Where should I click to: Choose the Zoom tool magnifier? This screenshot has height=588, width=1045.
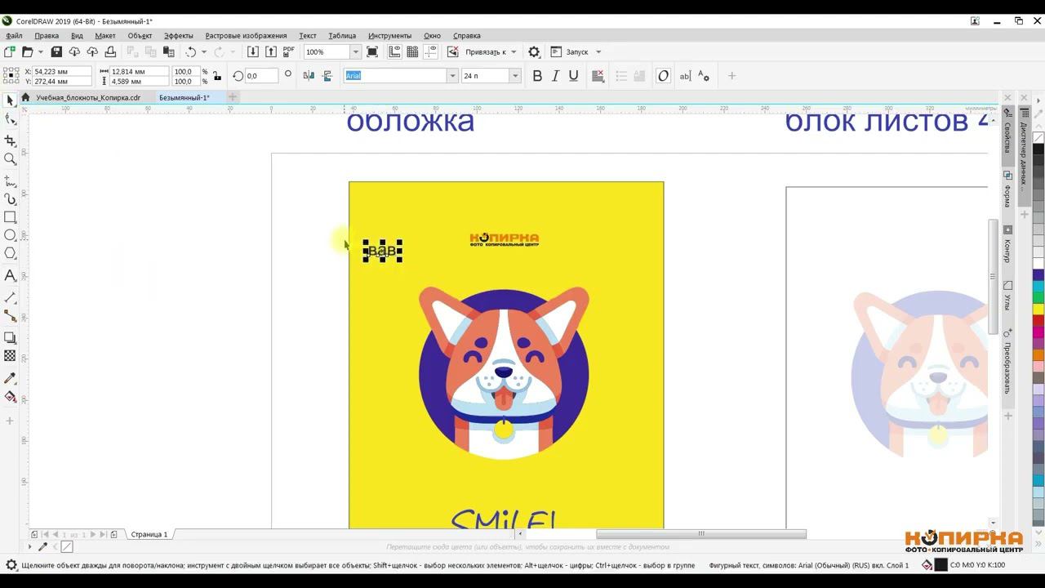[x=10, y=159]
